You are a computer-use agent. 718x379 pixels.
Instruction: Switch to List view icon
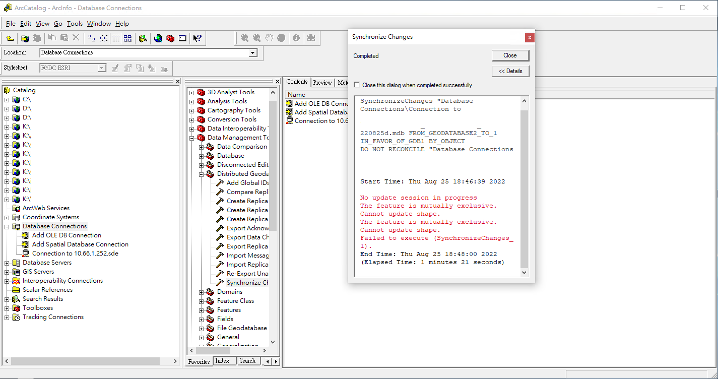pos(103,38)
